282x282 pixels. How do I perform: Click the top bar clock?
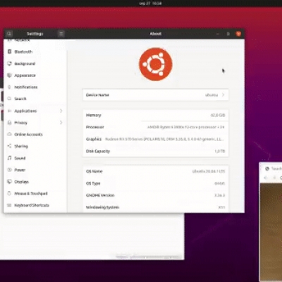[150, 4]
